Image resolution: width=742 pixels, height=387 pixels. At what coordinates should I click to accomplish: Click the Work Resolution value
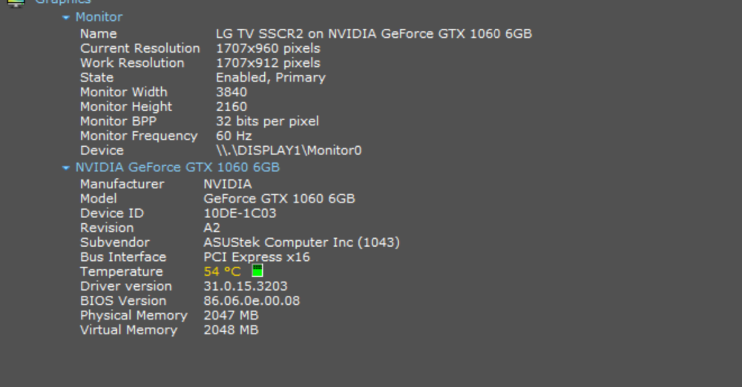[x=268, y=63]
